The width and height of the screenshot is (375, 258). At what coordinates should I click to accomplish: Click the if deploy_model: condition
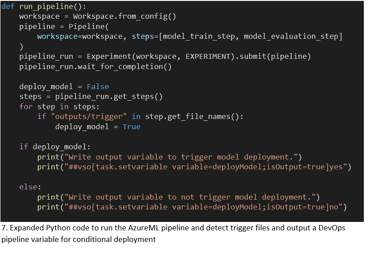click(x=55, y=147)
